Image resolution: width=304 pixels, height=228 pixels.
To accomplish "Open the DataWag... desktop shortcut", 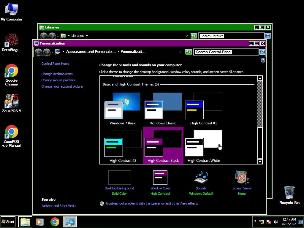I will (12, 42).
